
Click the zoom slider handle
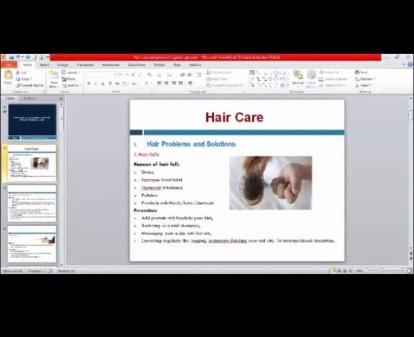pyautogui.click(x=381, y=270)
